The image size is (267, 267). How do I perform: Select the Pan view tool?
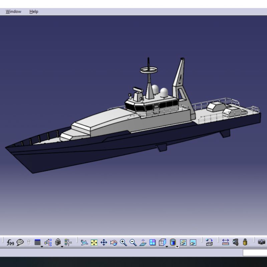pos(104,243)
